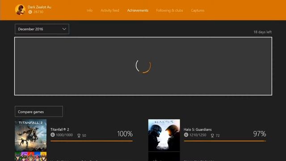This screenshot has height=161, width=286.
Task: Open Halo 5: Guardians cover art
Action: [x=164, y=135]
